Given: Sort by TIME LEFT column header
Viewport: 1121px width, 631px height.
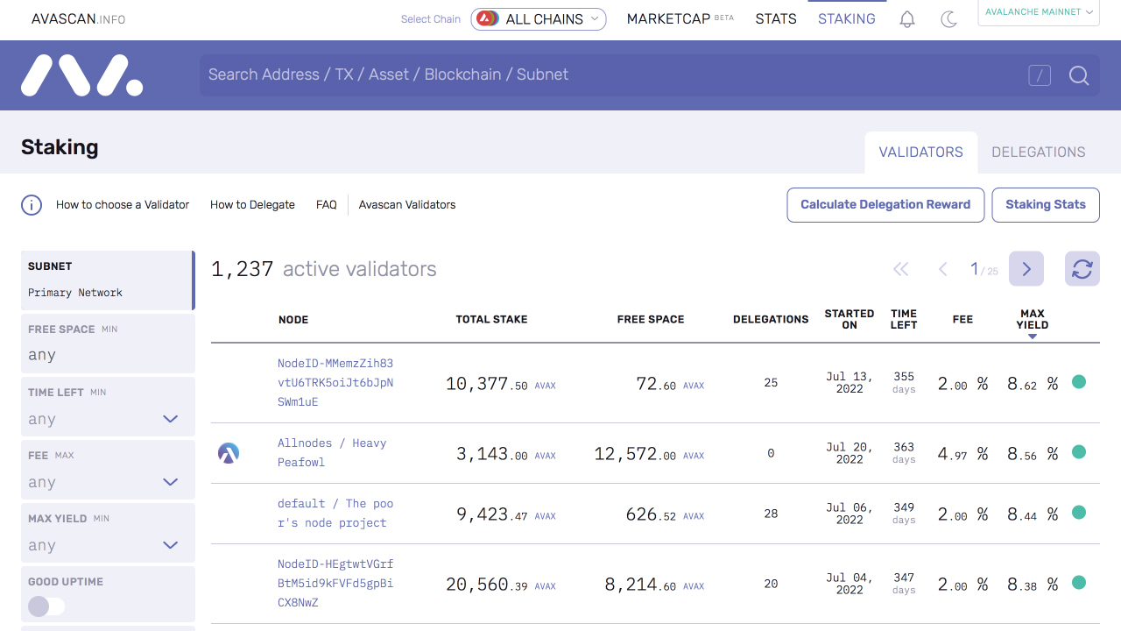Looking at the screenshot, I should point(904,319).
